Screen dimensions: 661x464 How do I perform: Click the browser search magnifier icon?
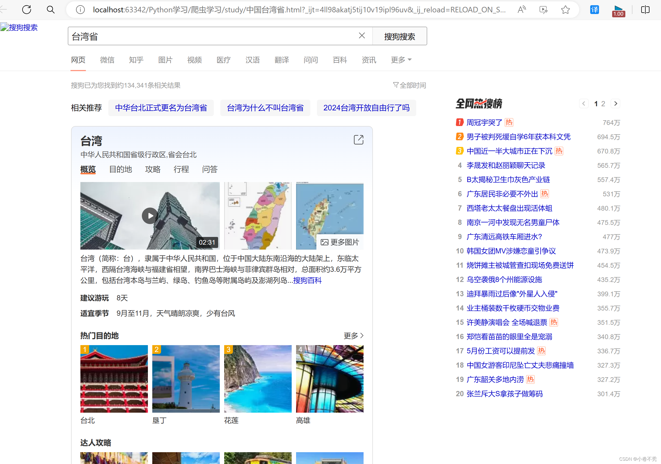point(51,10)
